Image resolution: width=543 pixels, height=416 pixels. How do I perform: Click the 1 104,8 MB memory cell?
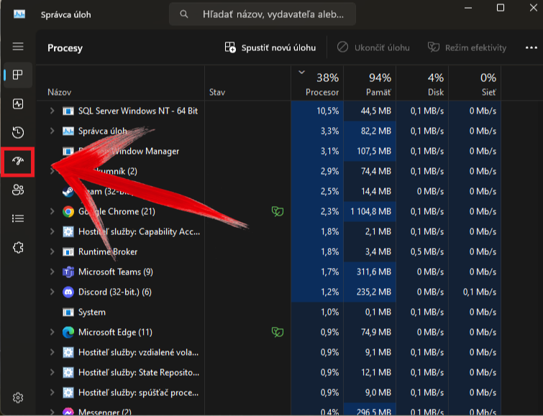pos(370,211)
